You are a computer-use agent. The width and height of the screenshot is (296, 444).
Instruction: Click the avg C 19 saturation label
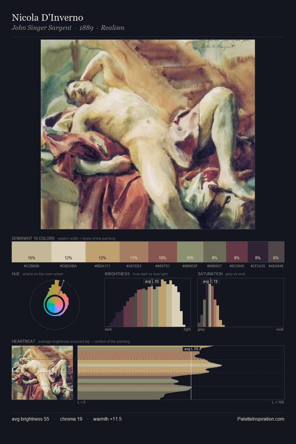(210, 281)
